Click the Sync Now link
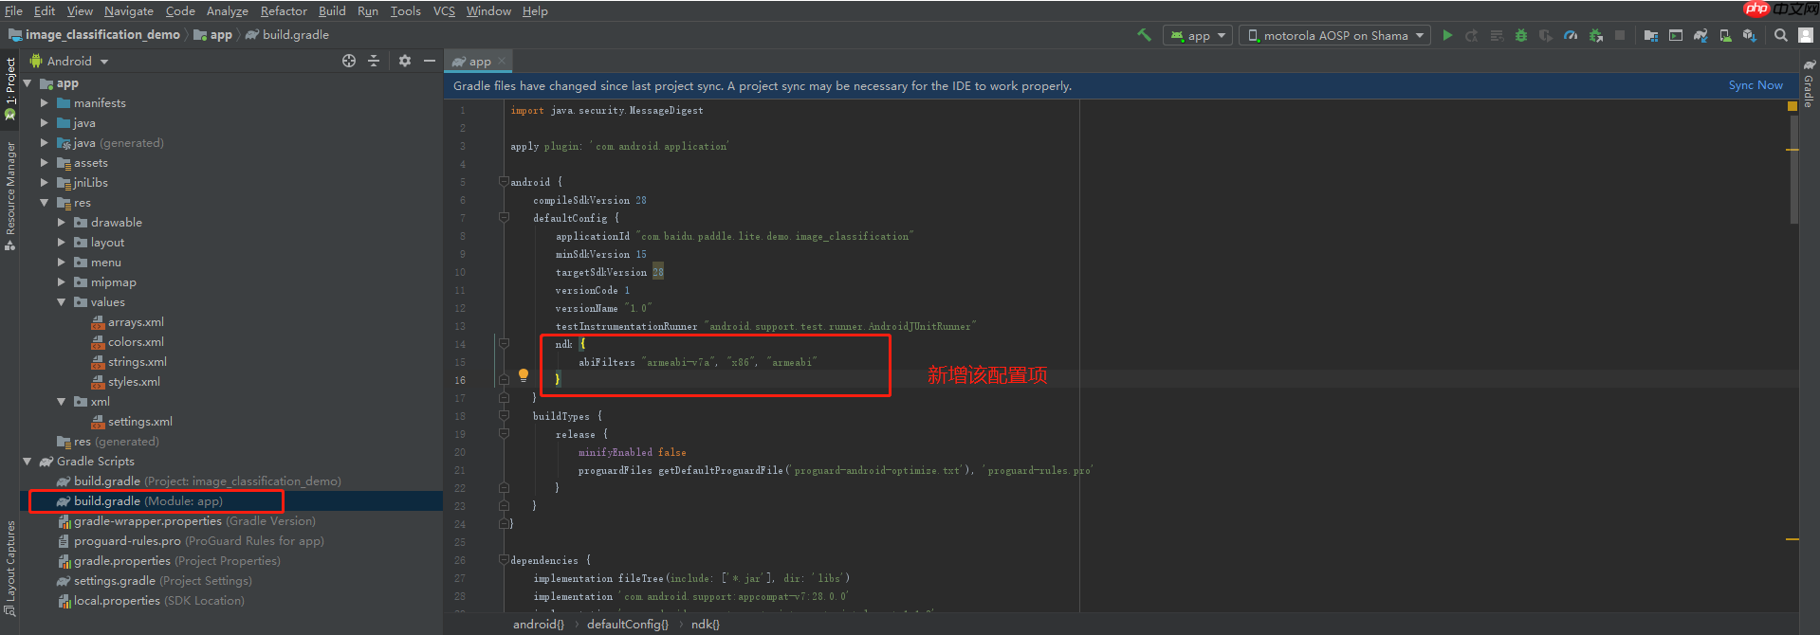Viewport: 1820px width, 635px height. pos(1756,85)
